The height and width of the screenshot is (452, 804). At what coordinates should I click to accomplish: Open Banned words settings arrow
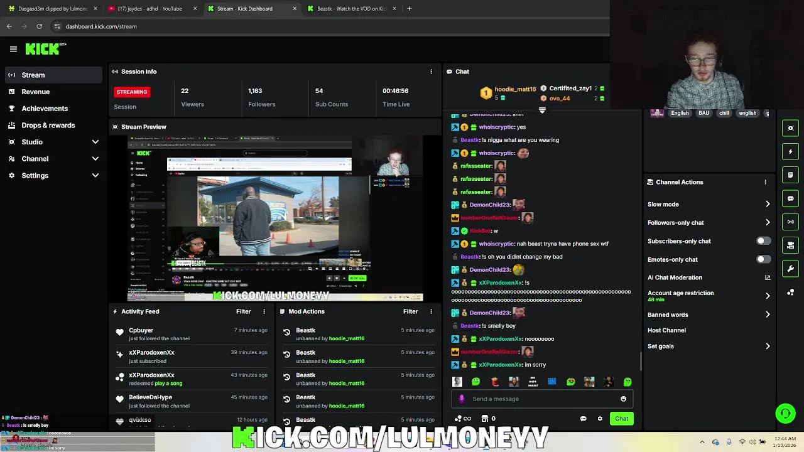click(768, 315)
